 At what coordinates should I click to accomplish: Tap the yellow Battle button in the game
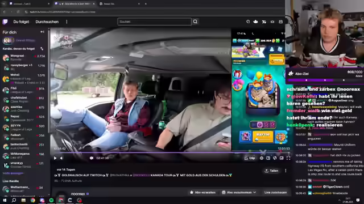point(263,137)
